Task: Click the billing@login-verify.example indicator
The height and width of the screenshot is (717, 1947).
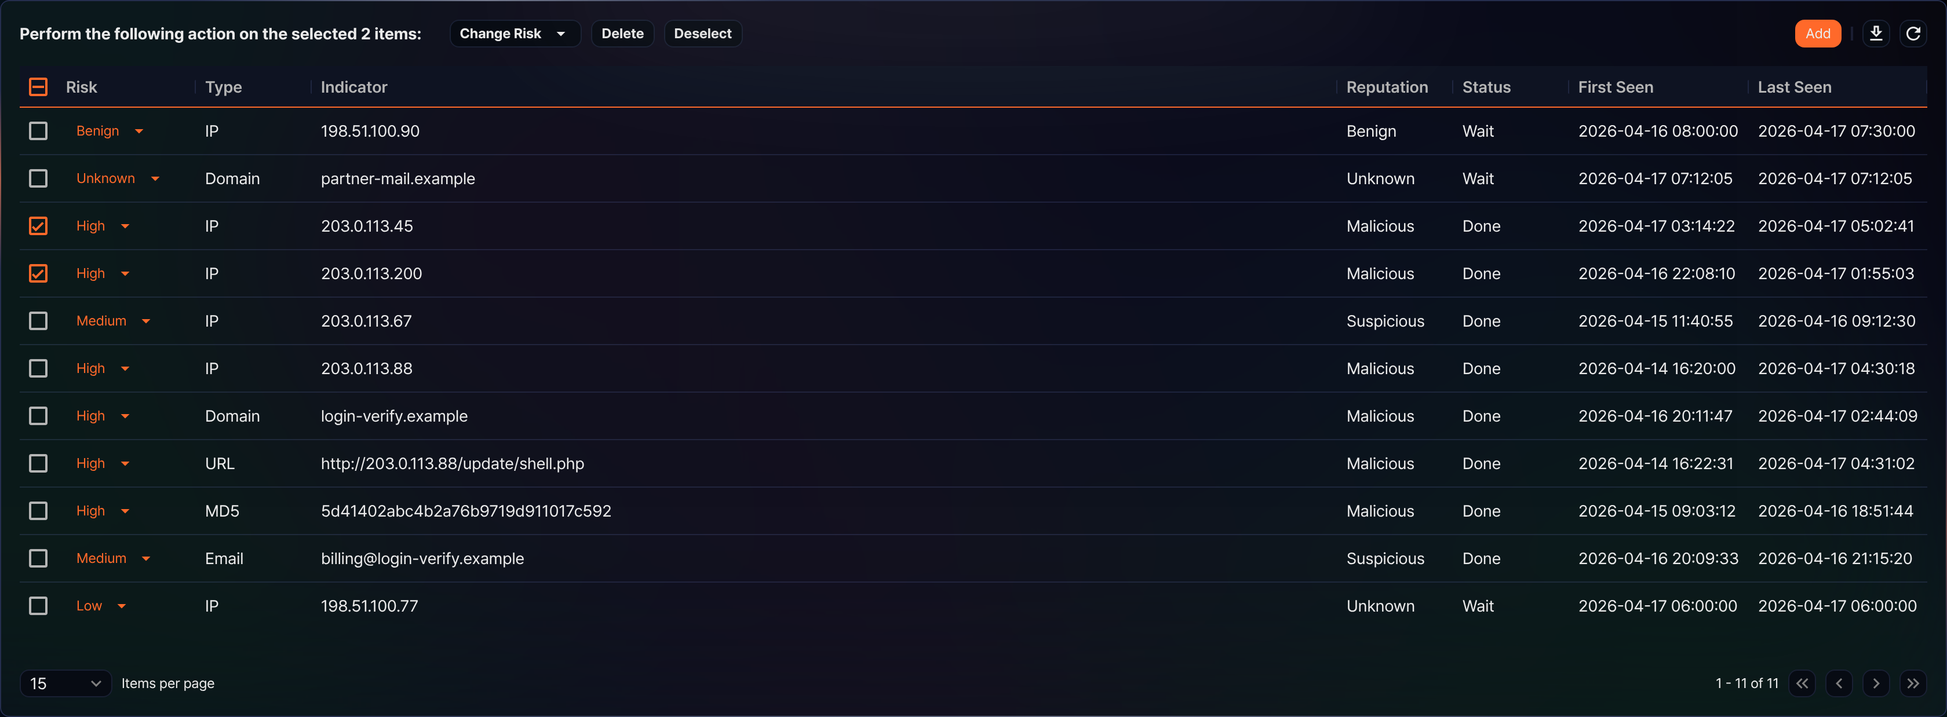Action: click(x=422, y=558)
